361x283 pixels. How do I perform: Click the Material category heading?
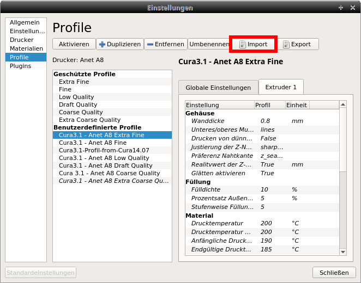coord(200,216)
